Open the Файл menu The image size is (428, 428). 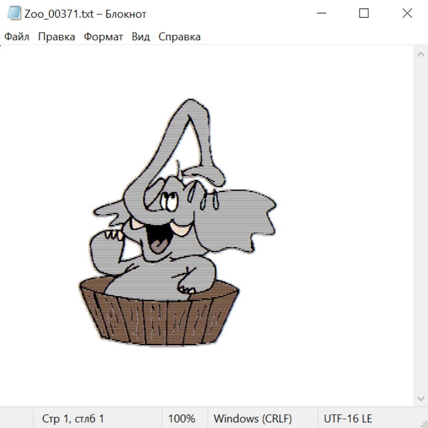pos(17,37)
